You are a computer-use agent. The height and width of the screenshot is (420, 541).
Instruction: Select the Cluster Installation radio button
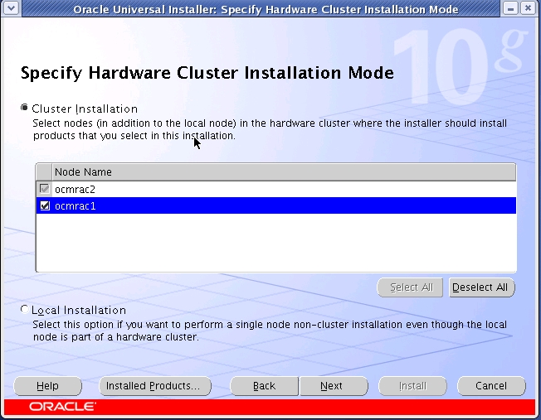(x=24, y=109)
